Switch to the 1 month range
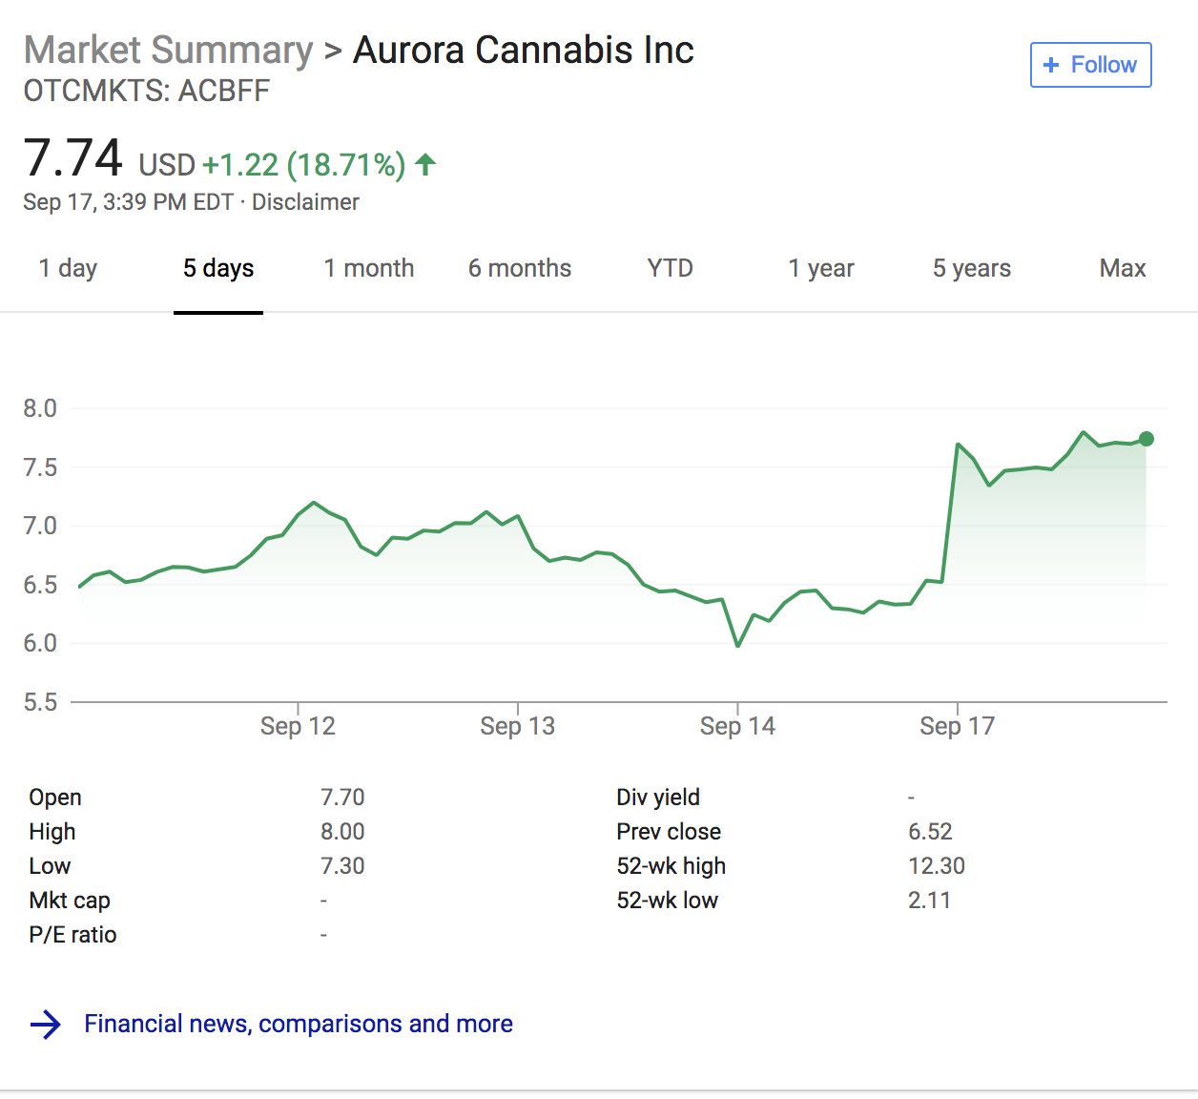The image size is (1198, 1099). (x=368, y=268)
